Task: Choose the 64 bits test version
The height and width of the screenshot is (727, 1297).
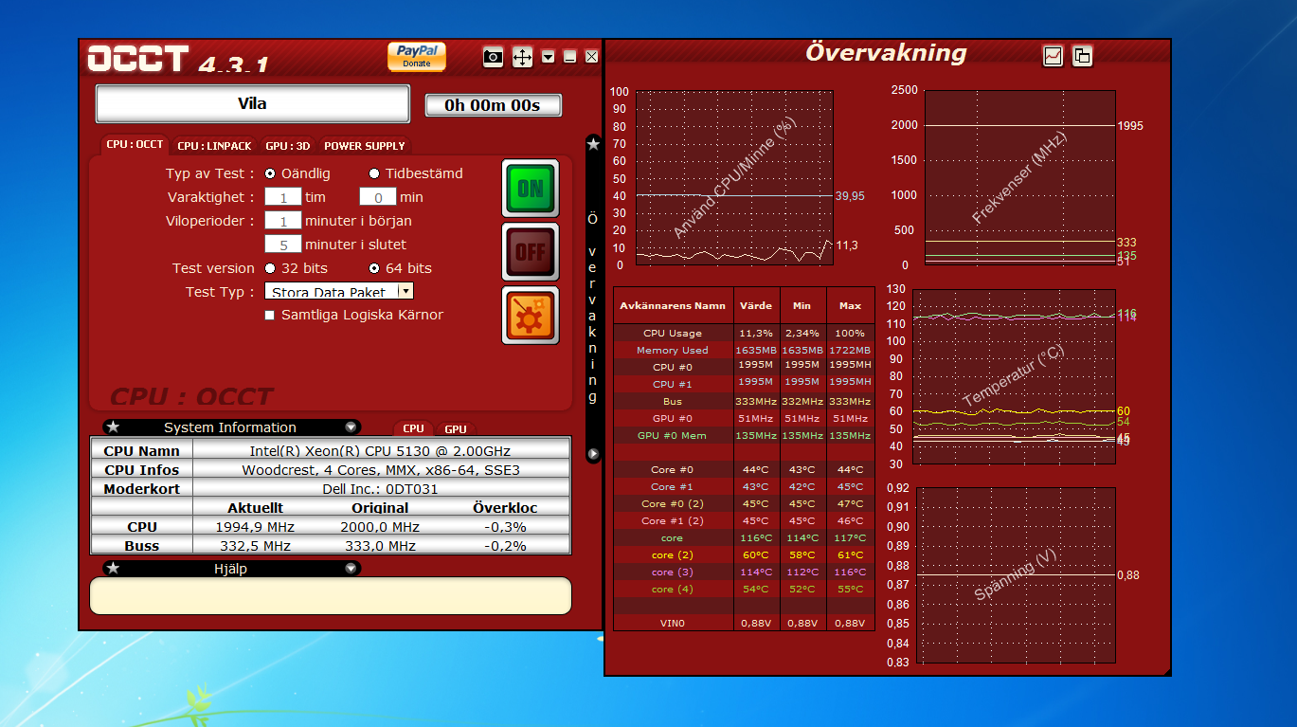Action: [x=374, y=268]
